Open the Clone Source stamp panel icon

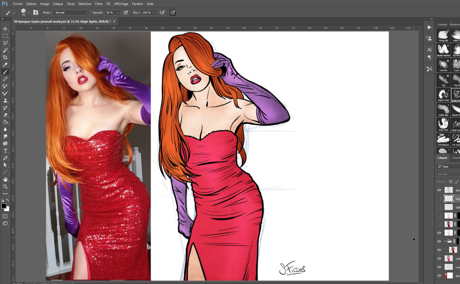pos(429,38)
